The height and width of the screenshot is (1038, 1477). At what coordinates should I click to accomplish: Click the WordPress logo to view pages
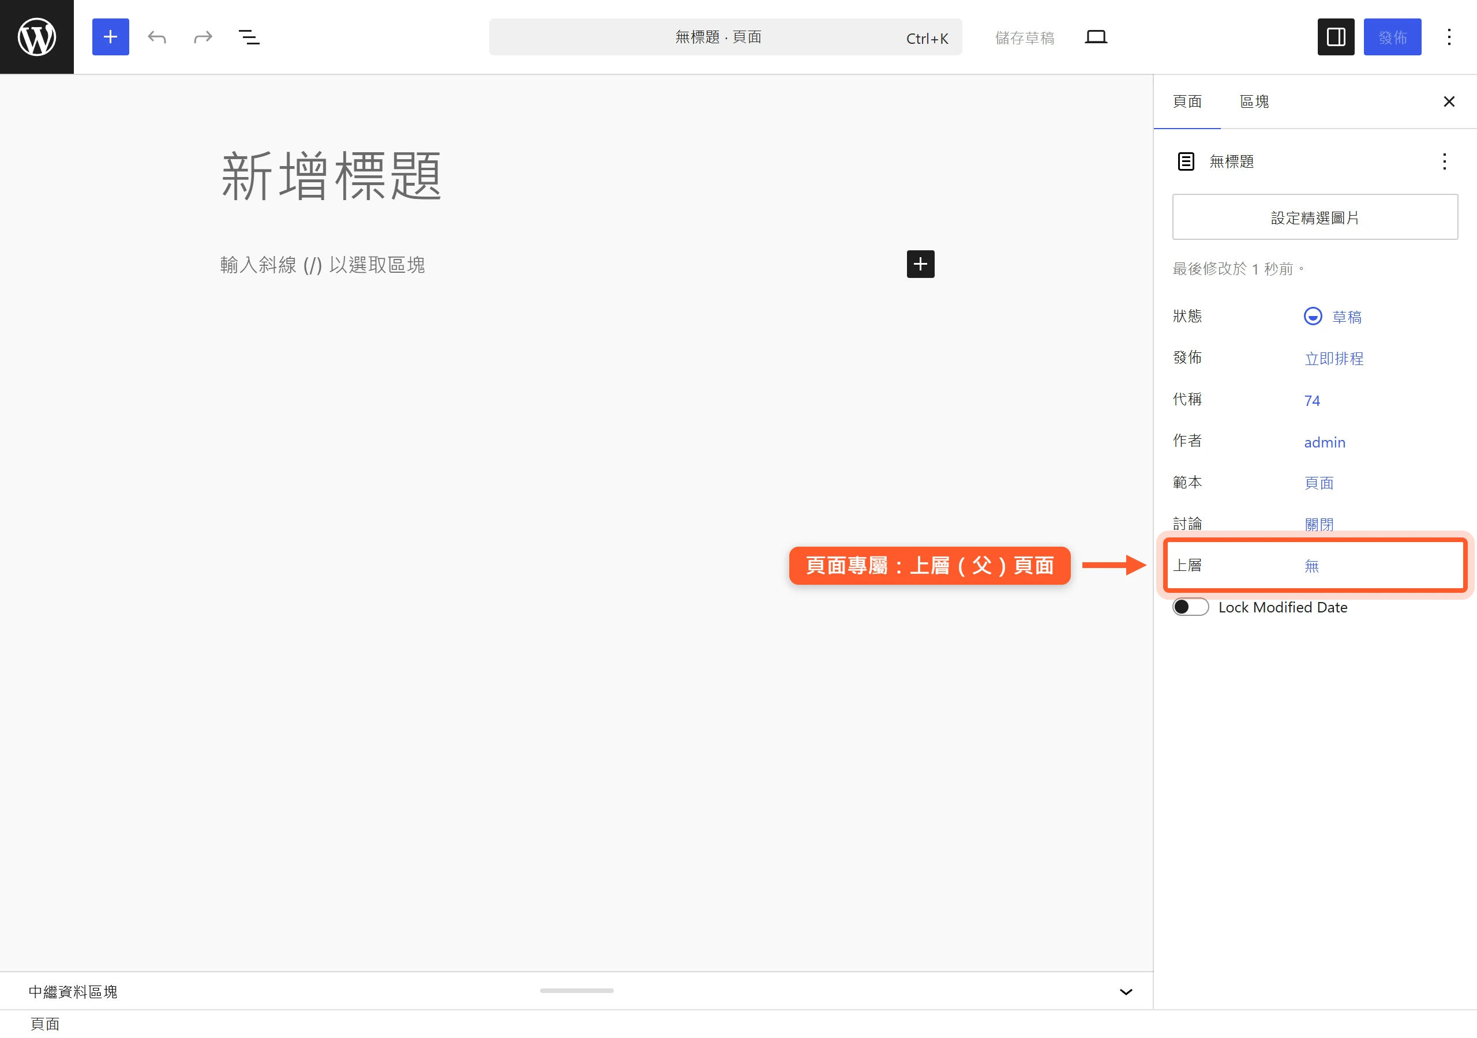(37, 37)
